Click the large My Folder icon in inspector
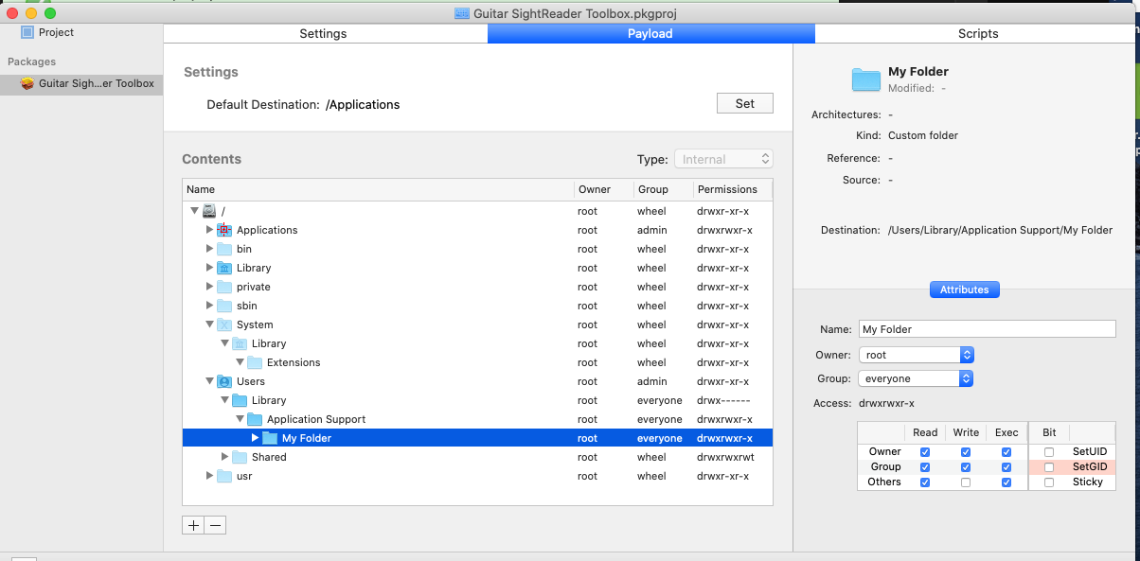Screen dimensions: 1140x561 tap(866, 79)
